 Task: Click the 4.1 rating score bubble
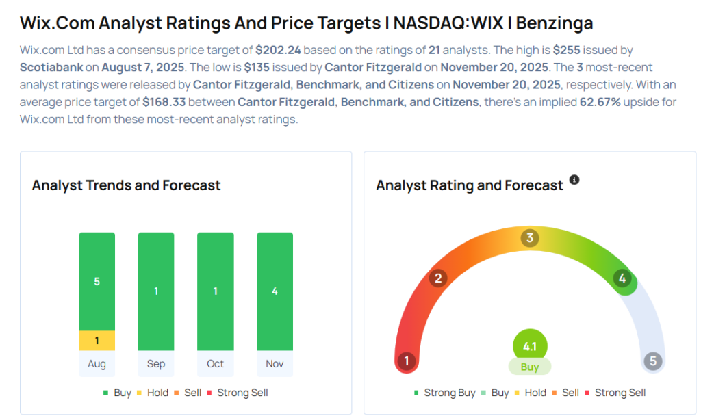[529, 346]
